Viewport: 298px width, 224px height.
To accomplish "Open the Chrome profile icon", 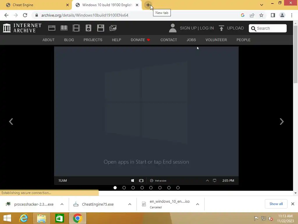I will point(282,15).
